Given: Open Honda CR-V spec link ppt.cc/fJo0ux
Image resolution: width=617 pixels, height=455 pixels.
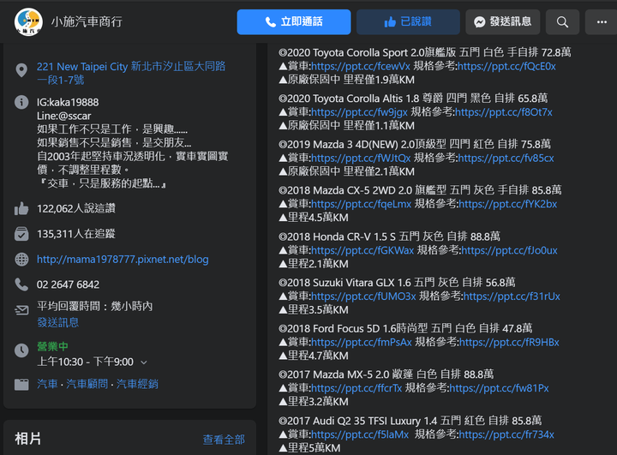Looking at the screenshot, I should click(x=510, y=250).
